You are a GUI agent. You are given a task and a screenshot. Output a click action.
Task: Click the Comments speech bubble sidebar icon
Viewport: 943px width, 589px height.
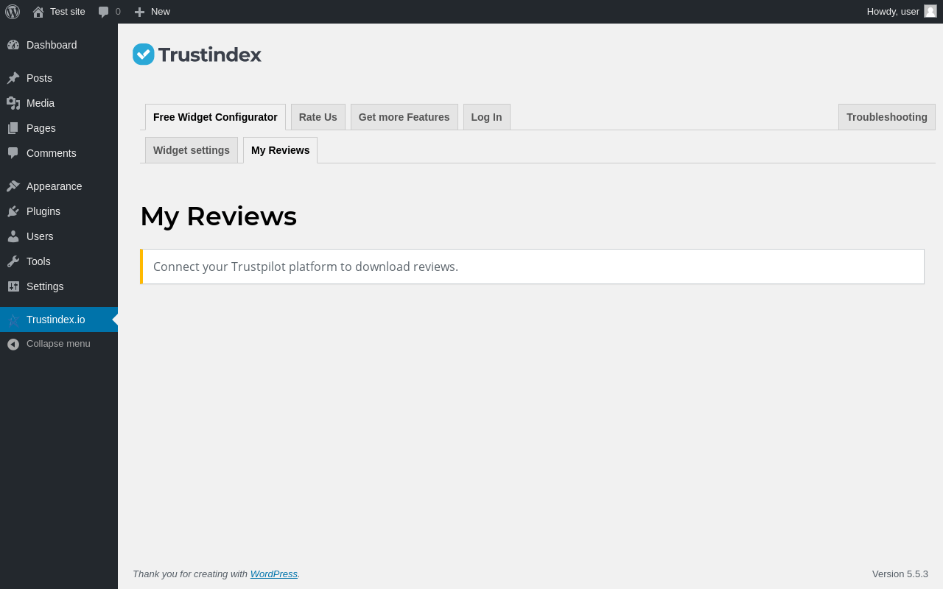13,153
